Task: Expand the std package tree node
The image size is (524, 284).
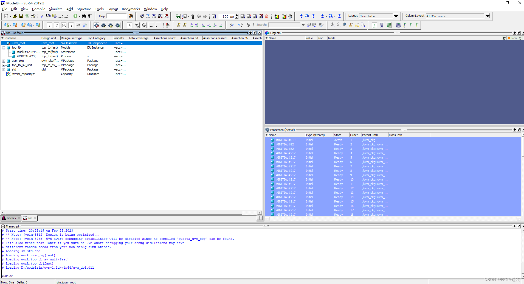Action: (4, 70)
